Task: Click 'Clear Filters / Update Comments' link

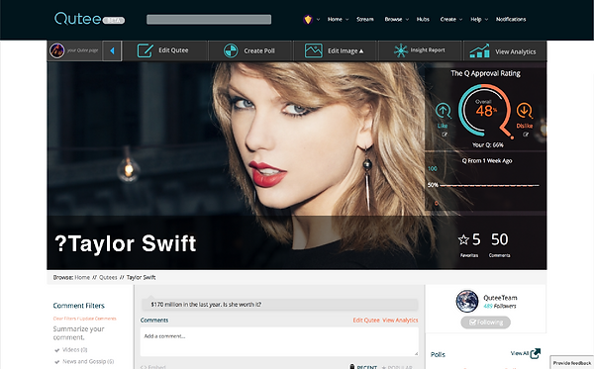Action: [84, 319]
